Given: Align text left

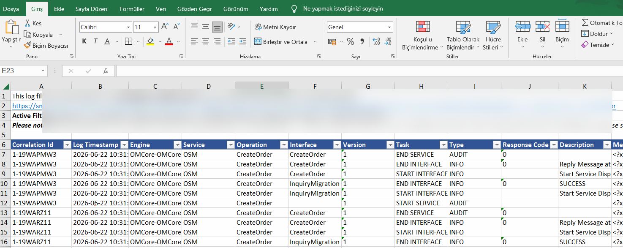Looking at the screenshot, I should point(194,41).
